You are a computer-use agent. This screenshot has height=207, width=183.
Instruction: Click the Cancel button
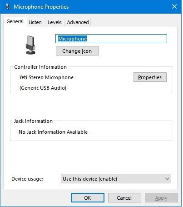pos(124,198)
